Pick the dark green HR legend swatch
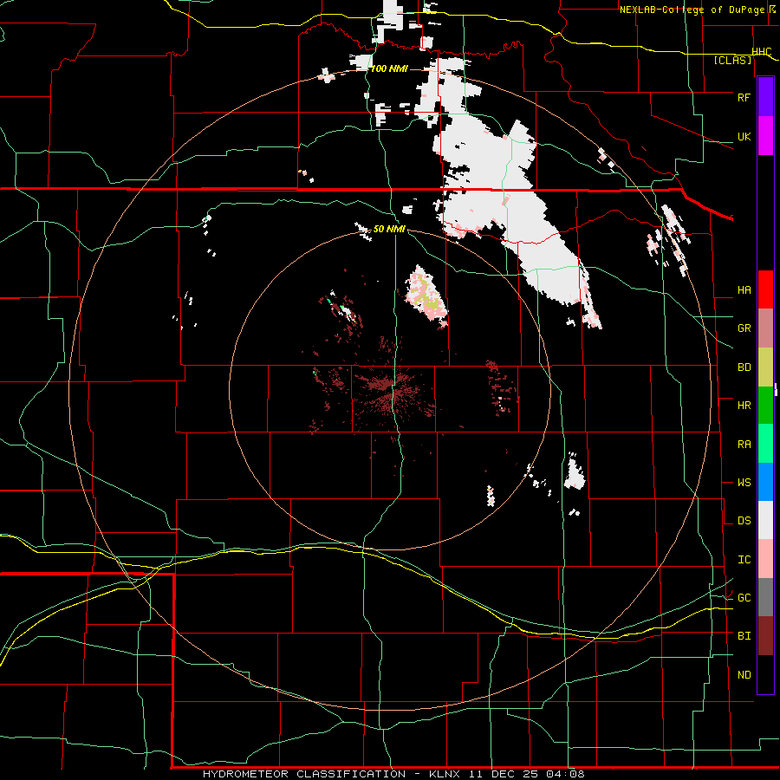The height and width of the screenshot is (780, 780). pos(765,405)
